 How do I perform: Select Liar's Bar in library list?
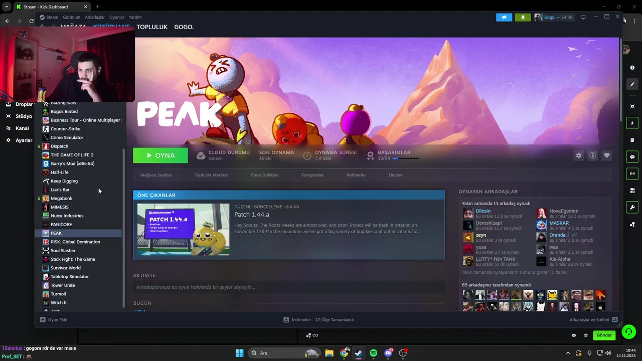tap(60, 190)
